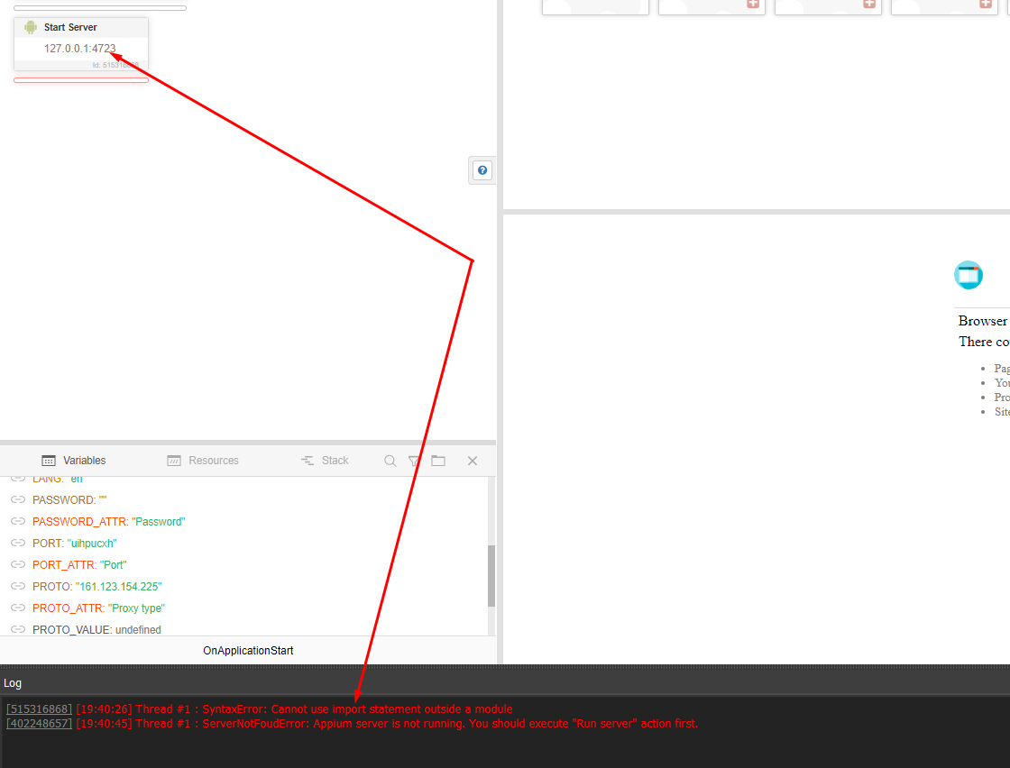Click the folder icon in the panel header
Screen dimensions: 1010x768
(x=438, y=461)
